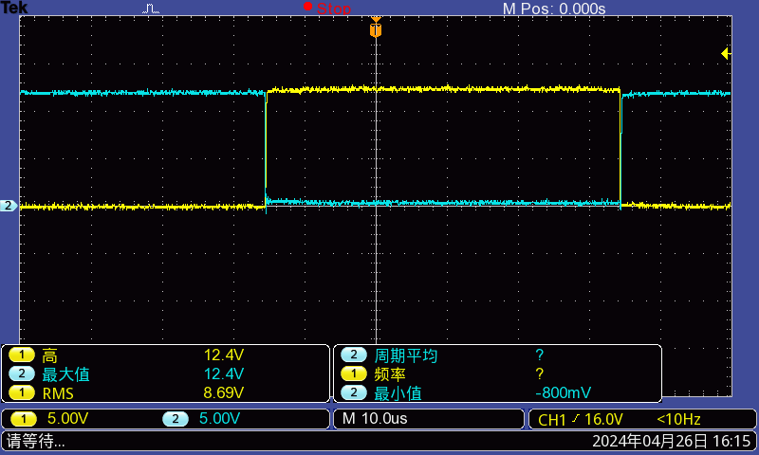Click the channel 2 badge next to 最大值
Viewport: 759px width, 455px height.
[x=22, y=373]
